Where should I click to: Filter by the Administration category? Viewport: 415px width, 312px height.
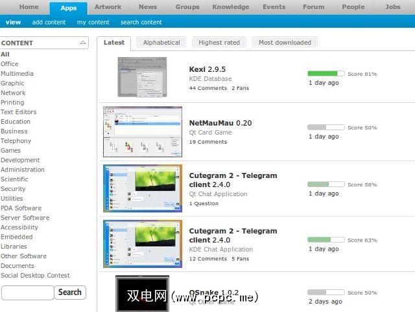tap(23, 170)
